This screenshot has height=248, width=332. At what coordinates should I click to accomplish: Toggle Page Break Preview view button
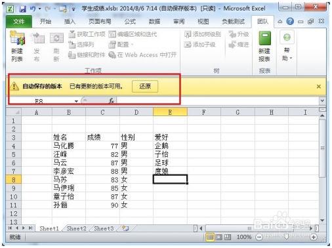[x=228, y=237]
